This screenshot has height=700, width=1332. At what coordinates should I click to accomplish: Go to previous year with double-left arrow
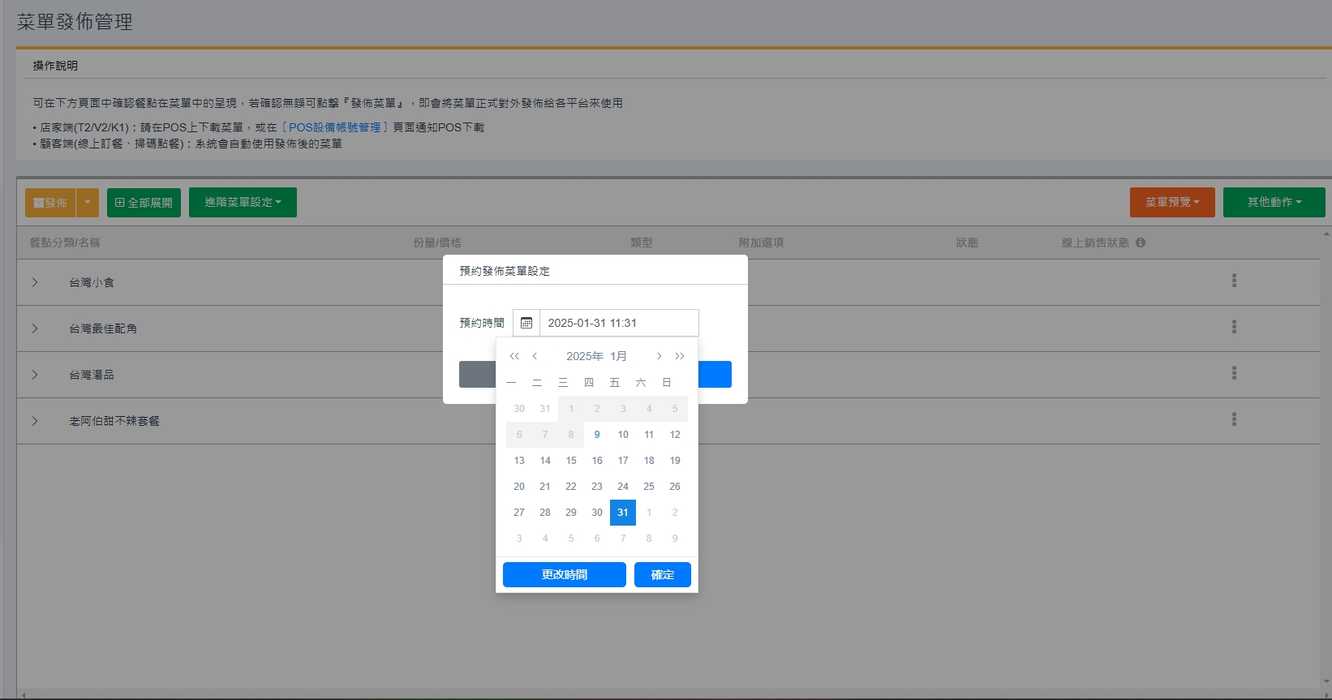coord(514,356)
